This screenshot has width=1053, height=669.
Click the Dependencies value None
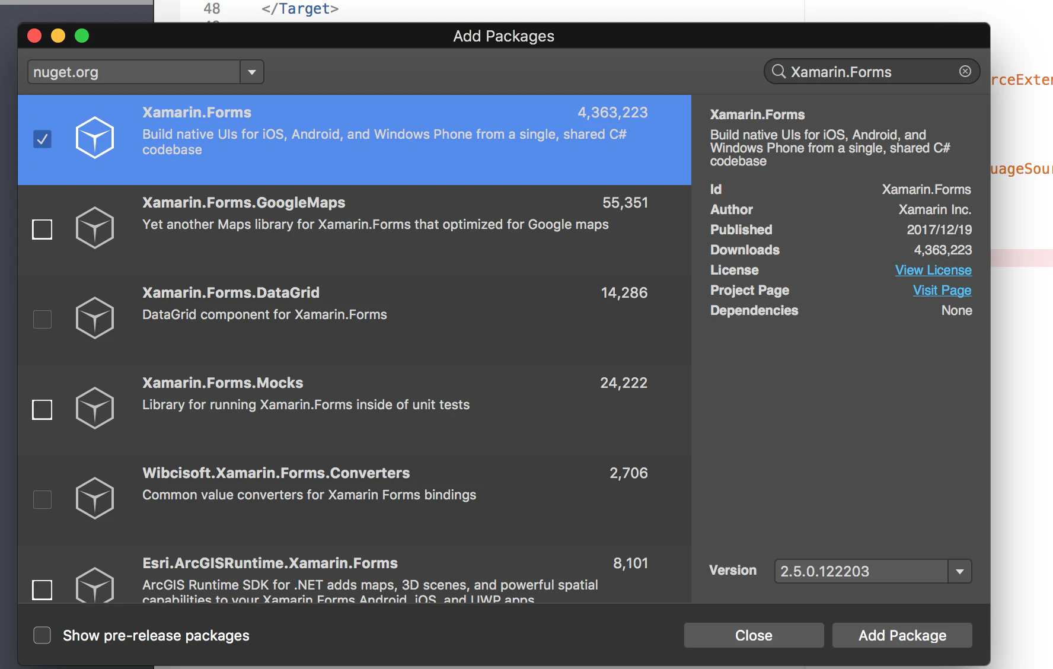[x=957, y=310]
